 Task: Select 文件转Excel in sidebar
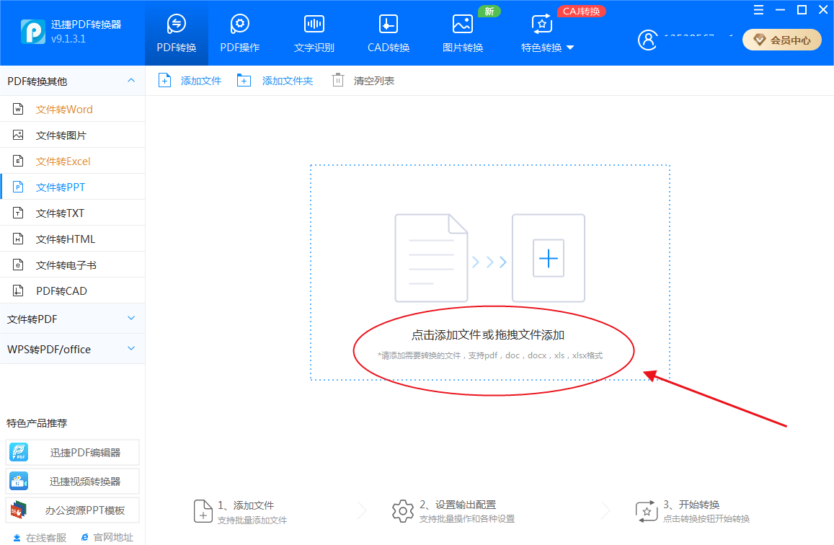73,161
